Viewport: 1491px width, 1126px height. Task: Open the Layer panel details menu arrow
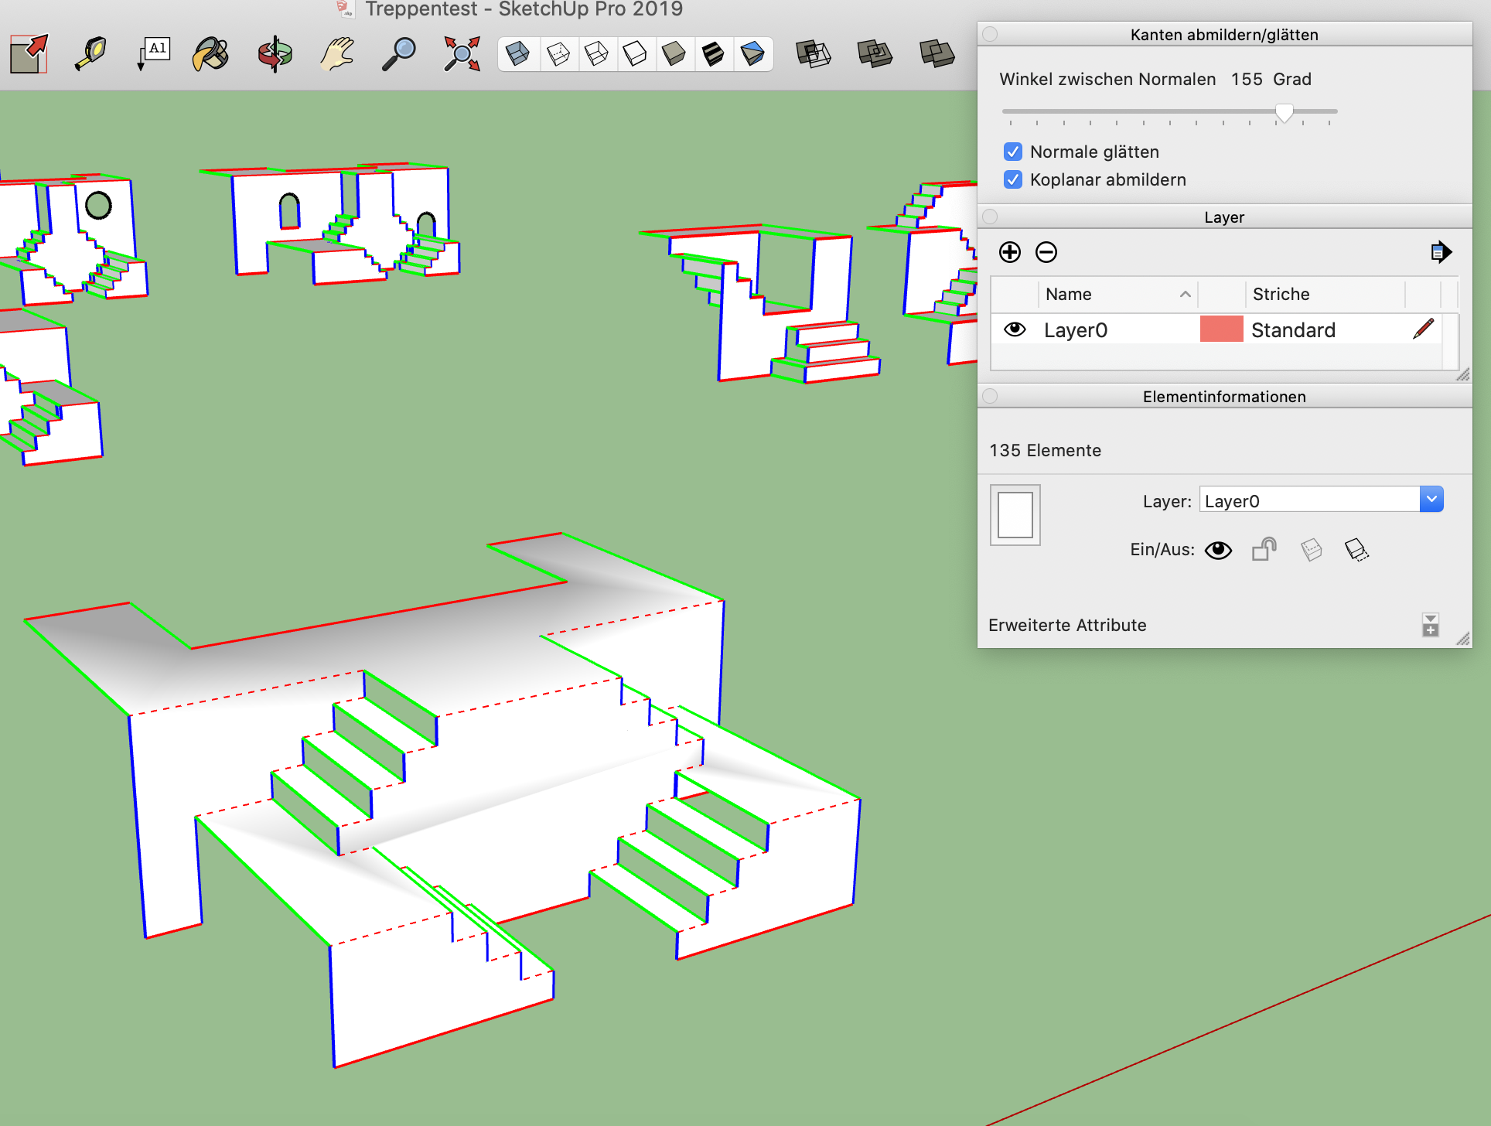tap(1440, 252)
